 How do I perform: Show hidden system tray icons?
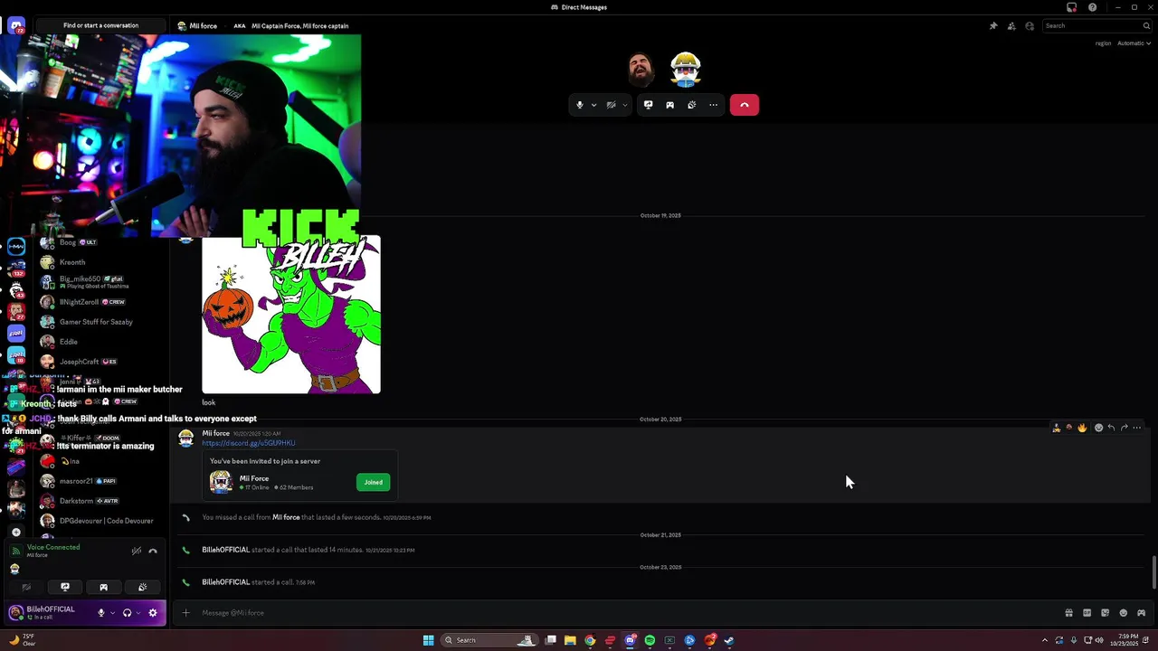click(x=1043, y=640)
